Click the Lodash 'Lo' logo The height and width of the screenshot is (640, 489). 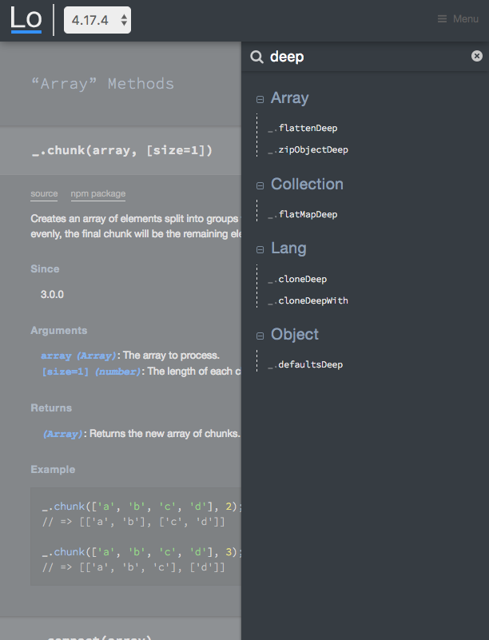tap(26, 20)
